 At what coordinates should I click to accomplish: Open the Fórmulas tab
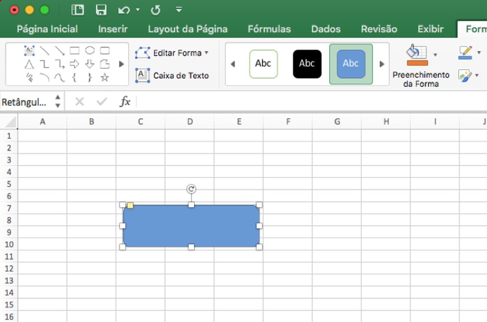tap(269, 29)
